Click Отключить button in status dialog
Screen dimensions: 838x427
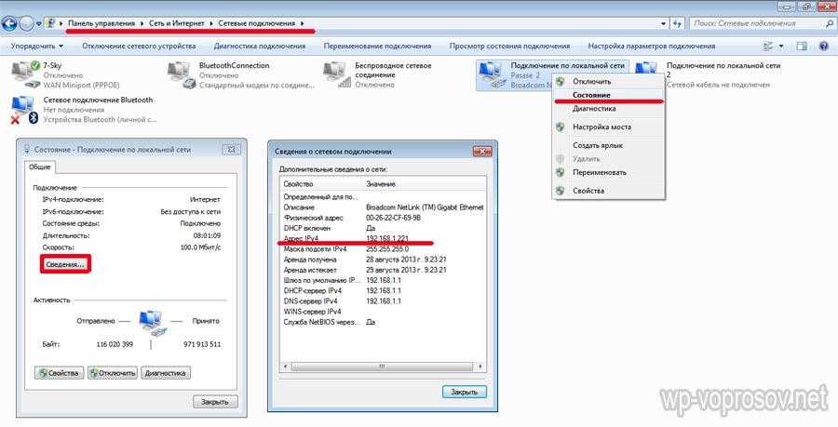[x=113, y=373]
